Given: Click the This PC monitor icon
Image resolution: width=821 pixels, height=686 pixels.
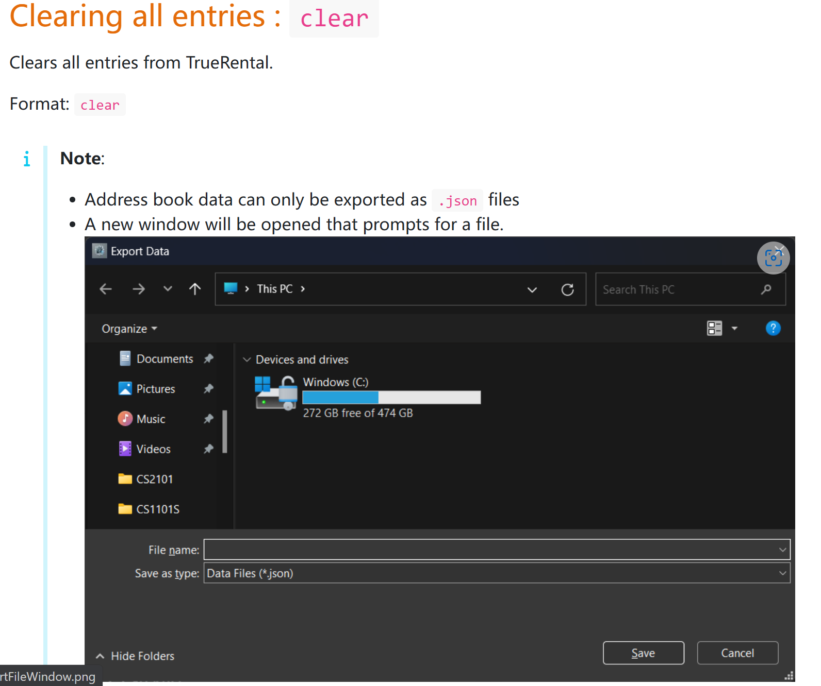Looking at the screenshot, I should tap(231, 288).
